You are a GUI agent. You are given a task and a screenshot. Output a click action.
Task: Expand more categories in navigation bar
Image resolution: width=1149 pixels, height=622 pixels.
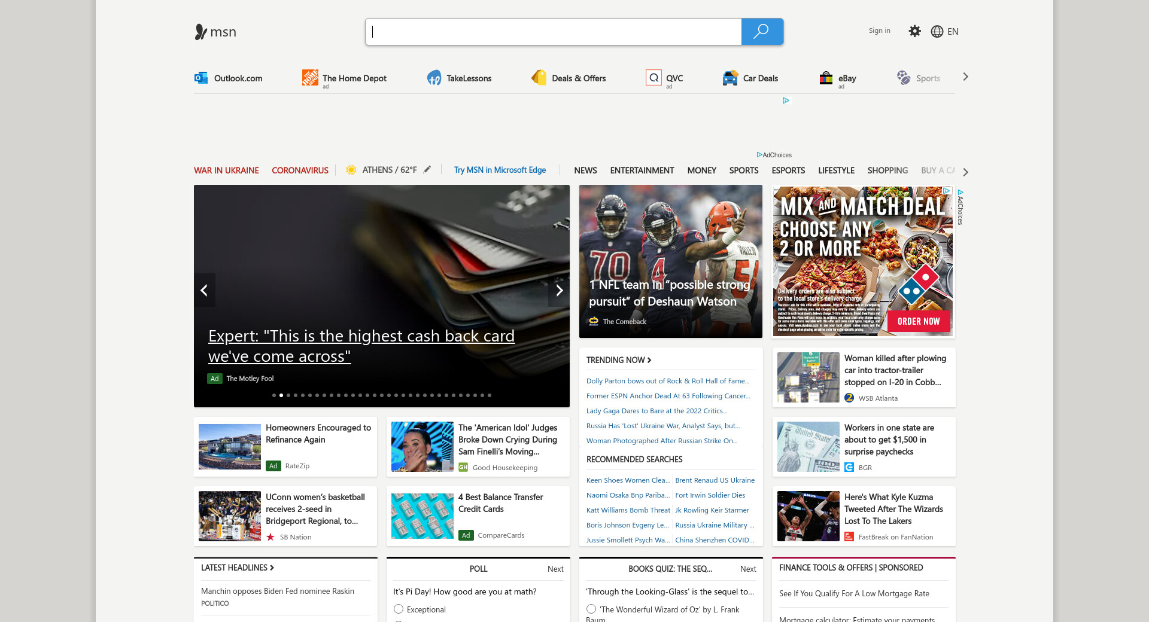(965, 172)
